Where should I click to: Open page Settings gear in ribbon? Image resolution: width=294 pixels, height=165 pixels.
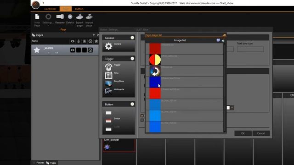click(x=48, y=16)
